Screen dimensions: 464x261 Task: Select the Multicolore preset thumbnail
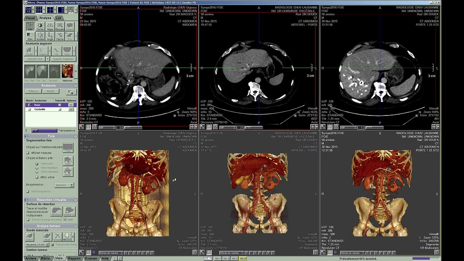pyautogui.click(x=67, y=71)
